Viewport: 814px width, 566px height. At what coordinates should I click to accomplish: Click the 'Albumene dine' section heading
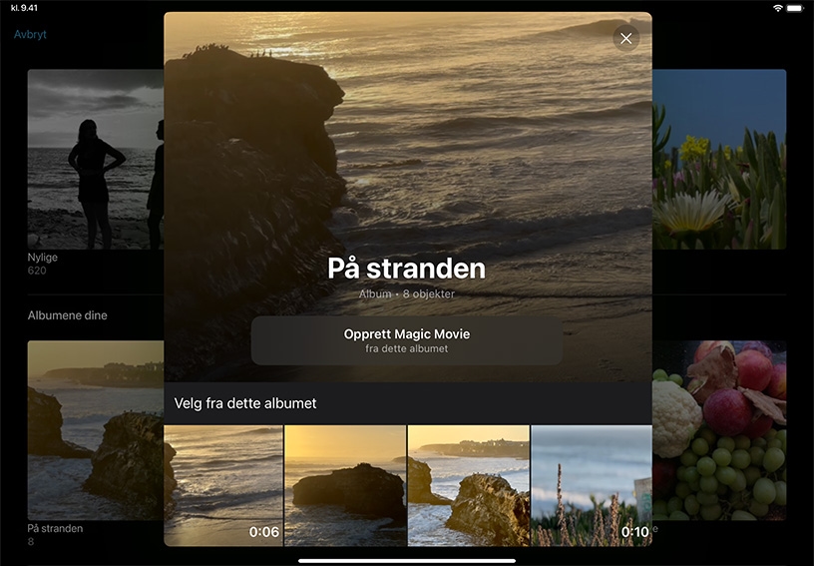click(68, 315)
